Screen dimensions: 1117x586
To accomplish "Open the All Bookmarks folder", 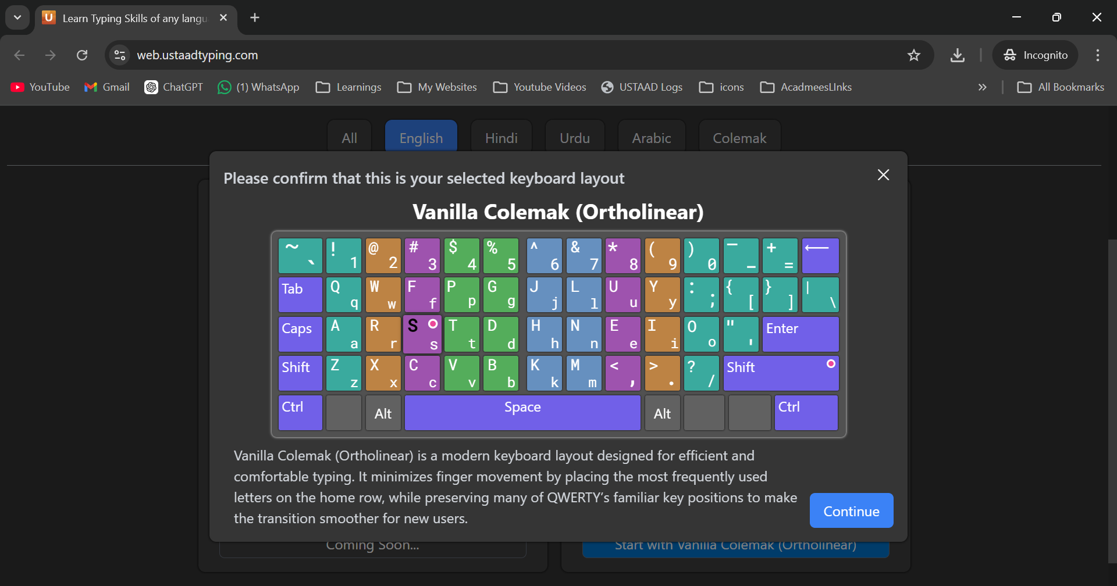I will click(x=1060, y=87).
